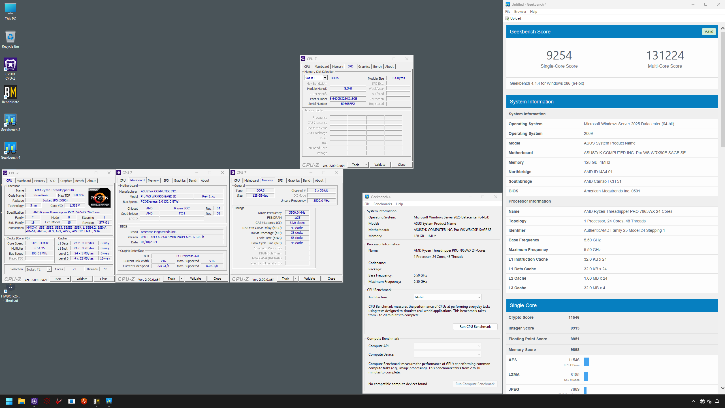Open Slot #1 dropdown in SPD window
The image size is (725, 408).
coord(325,78)
